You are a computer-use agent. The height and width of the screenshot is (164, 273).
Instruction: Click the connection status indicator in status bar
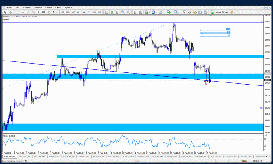coord(245,161)
